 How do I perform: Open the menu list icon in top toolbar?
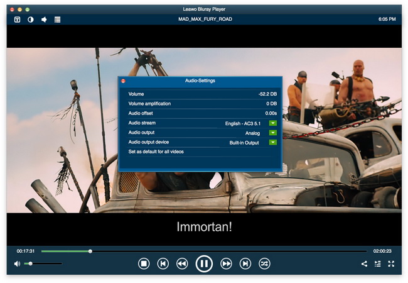pyautogui.click(x=57, y=19)
